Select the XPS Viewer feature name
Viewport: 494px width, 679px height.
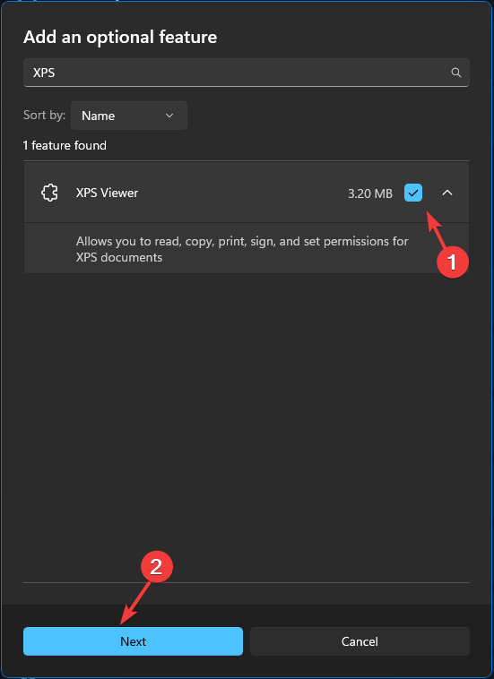pyautogui.click(x=107, y=193)
